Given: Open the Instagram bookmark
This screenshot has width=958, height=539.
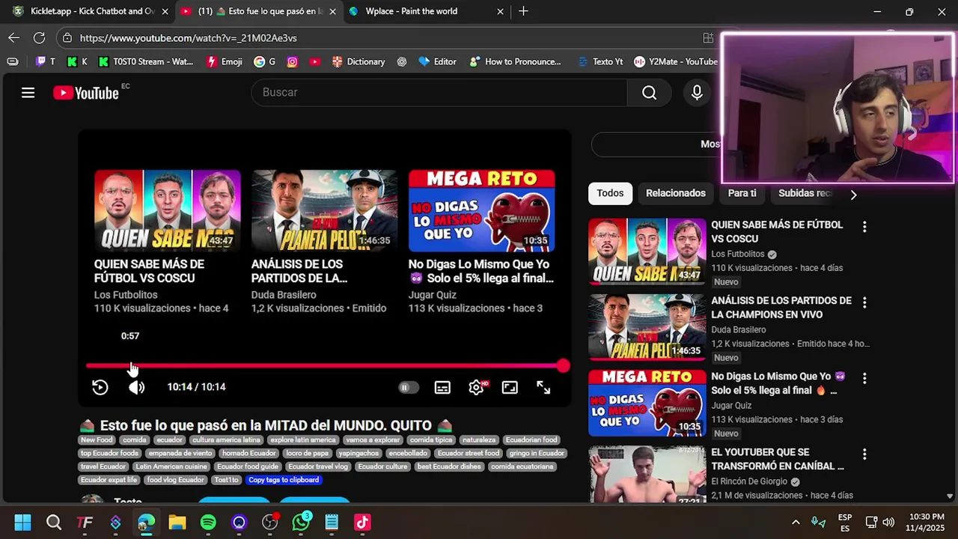Looking at the screenshot, I should [293, 61].
